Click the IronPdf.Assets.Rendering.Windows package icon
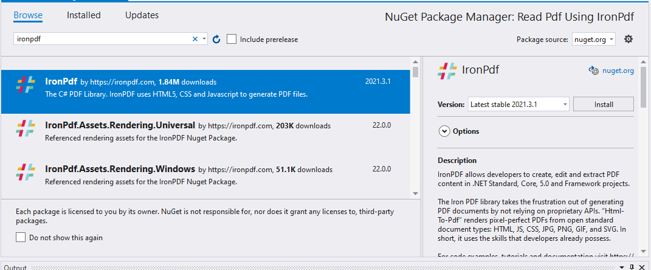The image size is (651, 270). point(26,173)
